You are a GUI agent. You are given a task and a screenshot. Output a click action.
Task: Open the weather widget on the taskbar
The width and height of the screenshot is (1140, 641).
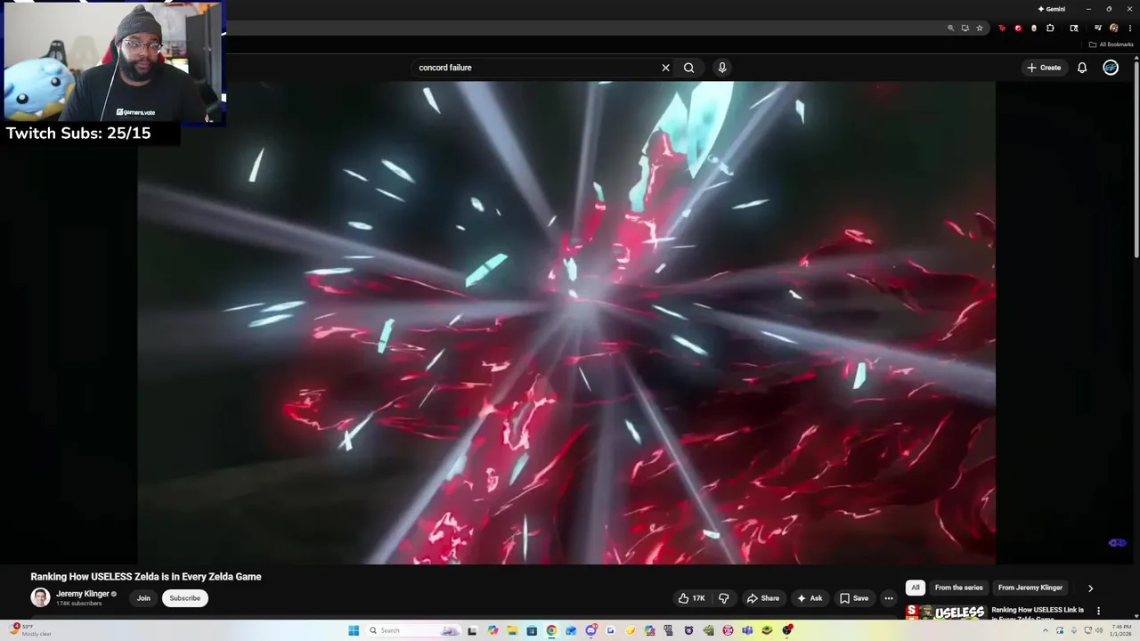point(30,630)
